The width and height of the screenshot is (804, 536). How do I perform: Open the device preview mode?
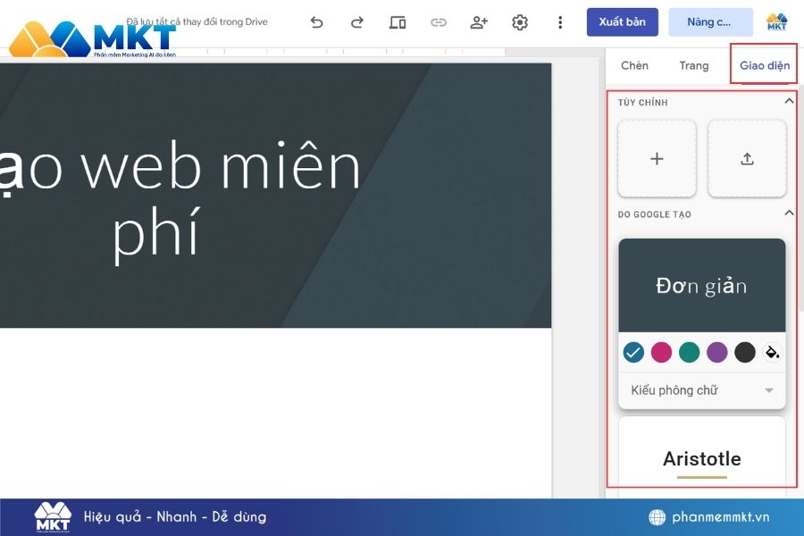coord(398,22)
